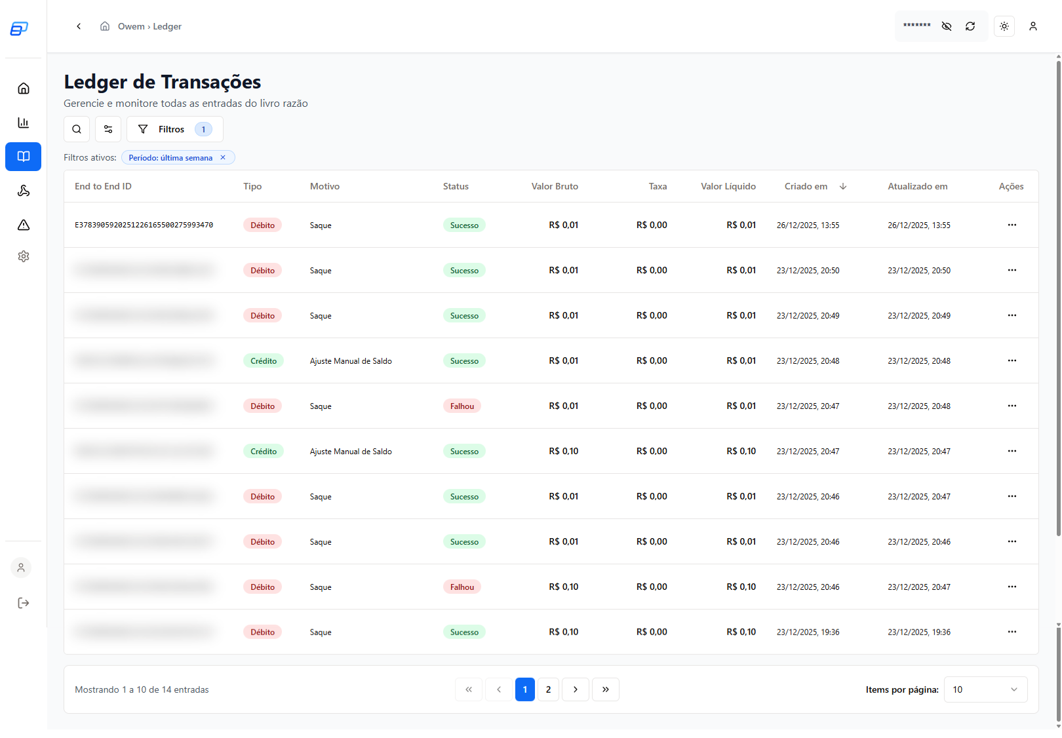Open the Filtros panel

coord(172,129)
